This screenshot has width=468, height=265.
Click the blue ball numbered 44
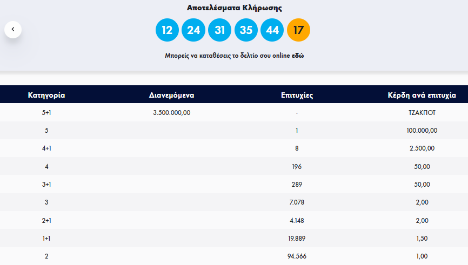[272, 30]
